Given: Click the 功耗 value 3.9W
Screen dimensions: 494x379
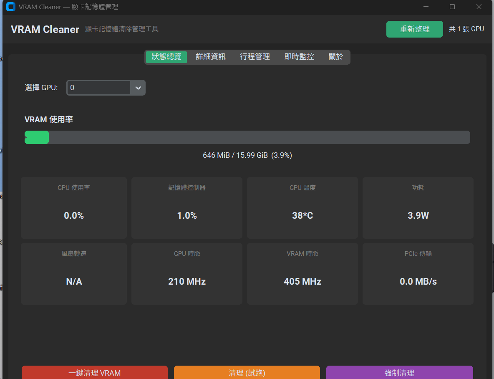Looking at the screenshot, I should point(418,216).
